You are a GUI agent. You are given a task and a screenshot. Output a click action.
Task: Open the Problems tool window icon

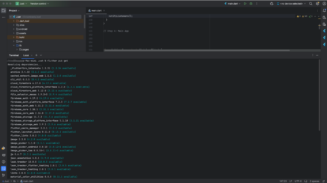3,162
